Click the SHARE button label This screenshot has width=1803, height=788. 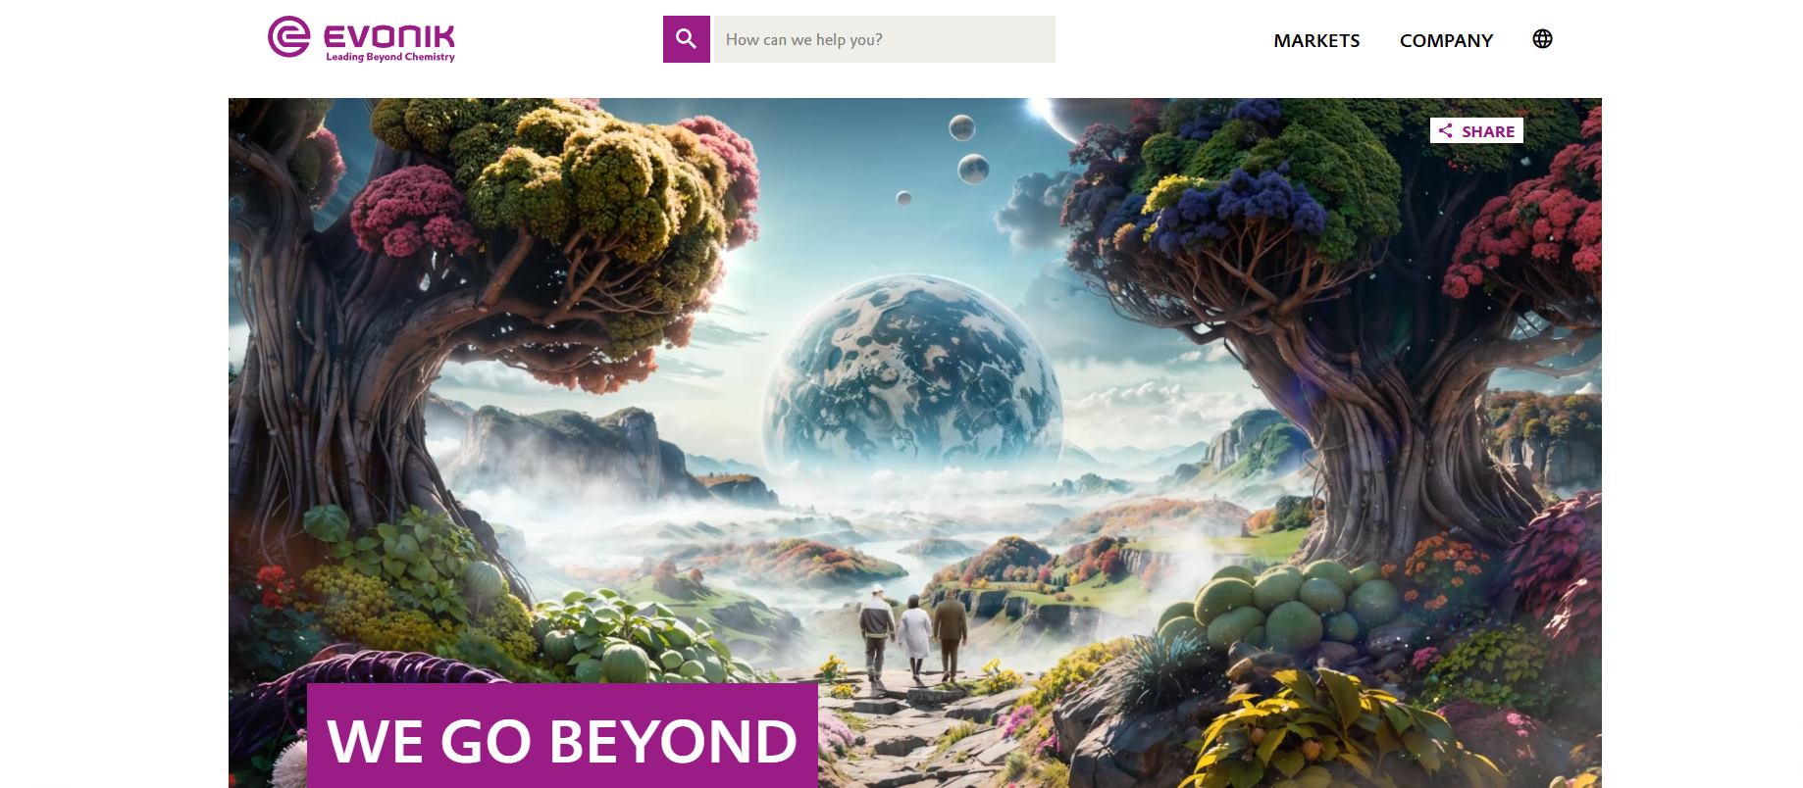click(1488, 131)
